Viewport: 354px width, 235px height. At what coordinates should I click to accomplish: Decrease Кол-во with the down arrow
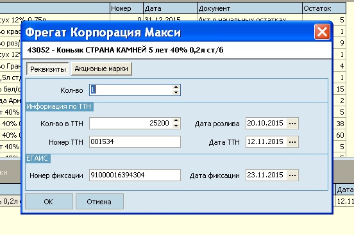(x=176, y=92)
